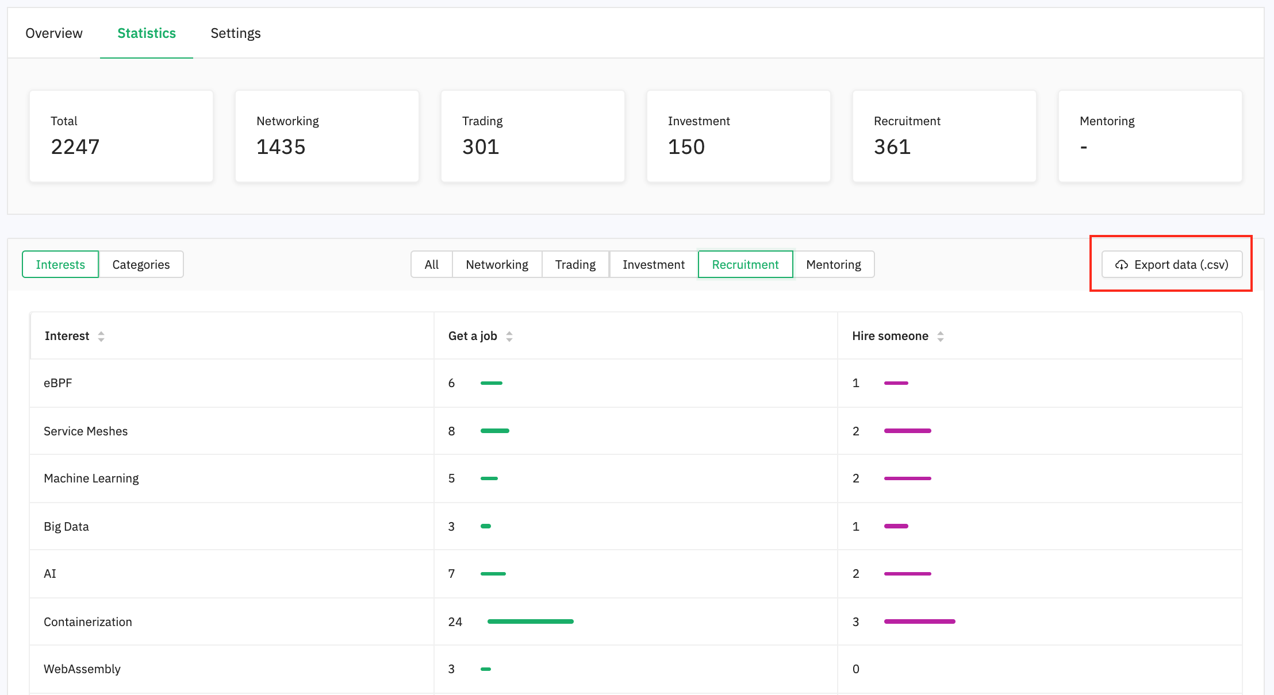Click Containerization Hire someone value 3
The height and width of the screenshot is (695, 1274).
(x=856, y=622)
